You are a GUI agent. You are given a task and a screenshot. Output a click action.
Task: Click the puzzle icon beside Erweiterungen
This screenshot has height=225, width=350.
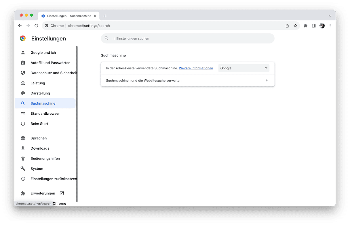23,193
